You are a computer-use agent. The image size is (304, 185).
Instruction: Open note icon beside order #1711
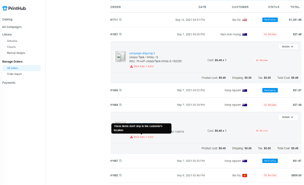[120, 20]
